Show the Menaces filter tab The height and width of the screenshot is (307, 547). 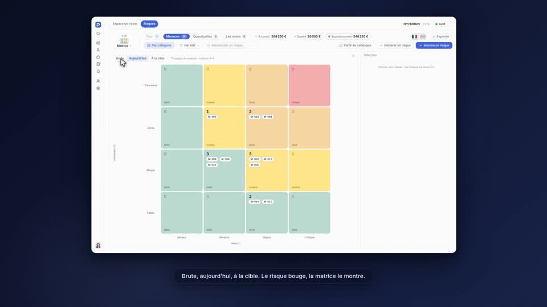click(176, 36)
